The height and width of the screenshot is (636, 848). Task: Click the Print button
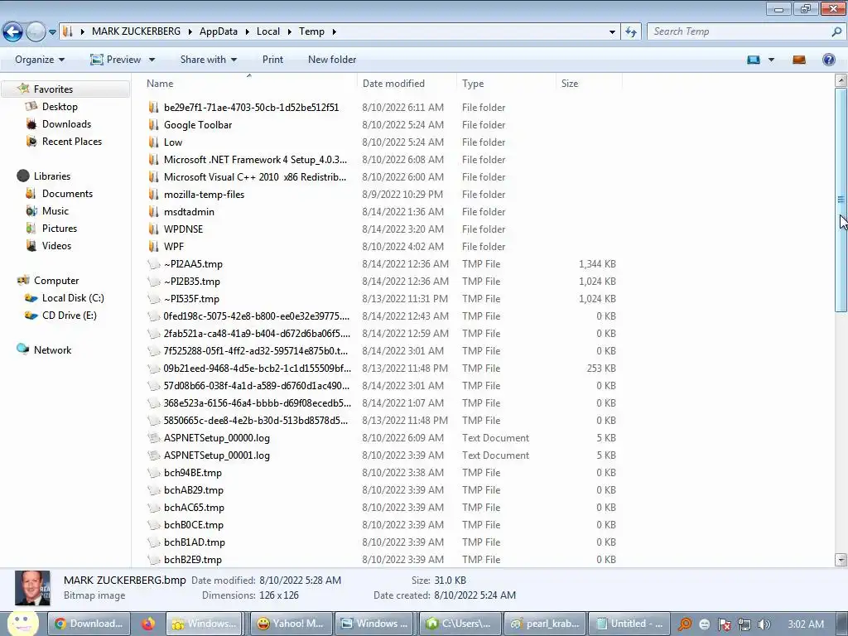(x=272, y=60)
